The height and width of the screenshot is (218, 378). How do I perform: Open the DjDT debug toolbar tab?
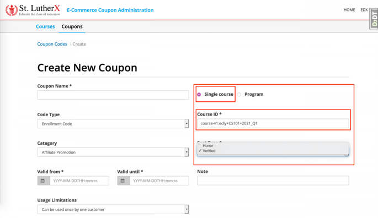[374, 19]
